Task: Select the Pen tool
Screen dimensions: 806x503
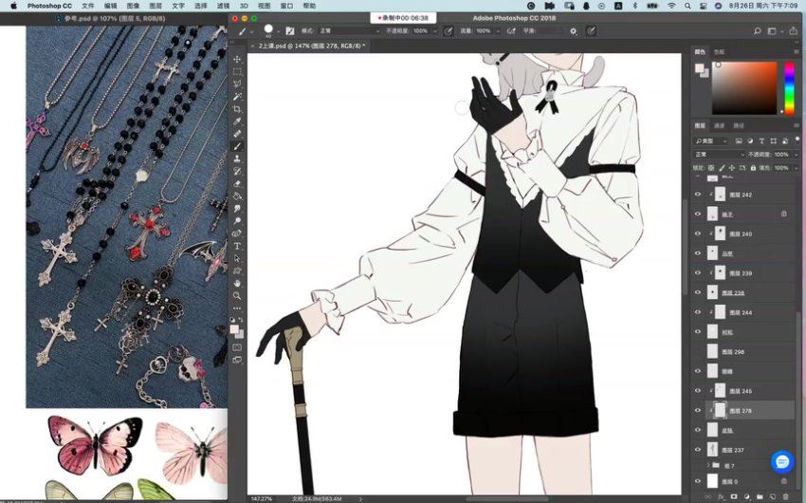Action: (x=237, y=233)
